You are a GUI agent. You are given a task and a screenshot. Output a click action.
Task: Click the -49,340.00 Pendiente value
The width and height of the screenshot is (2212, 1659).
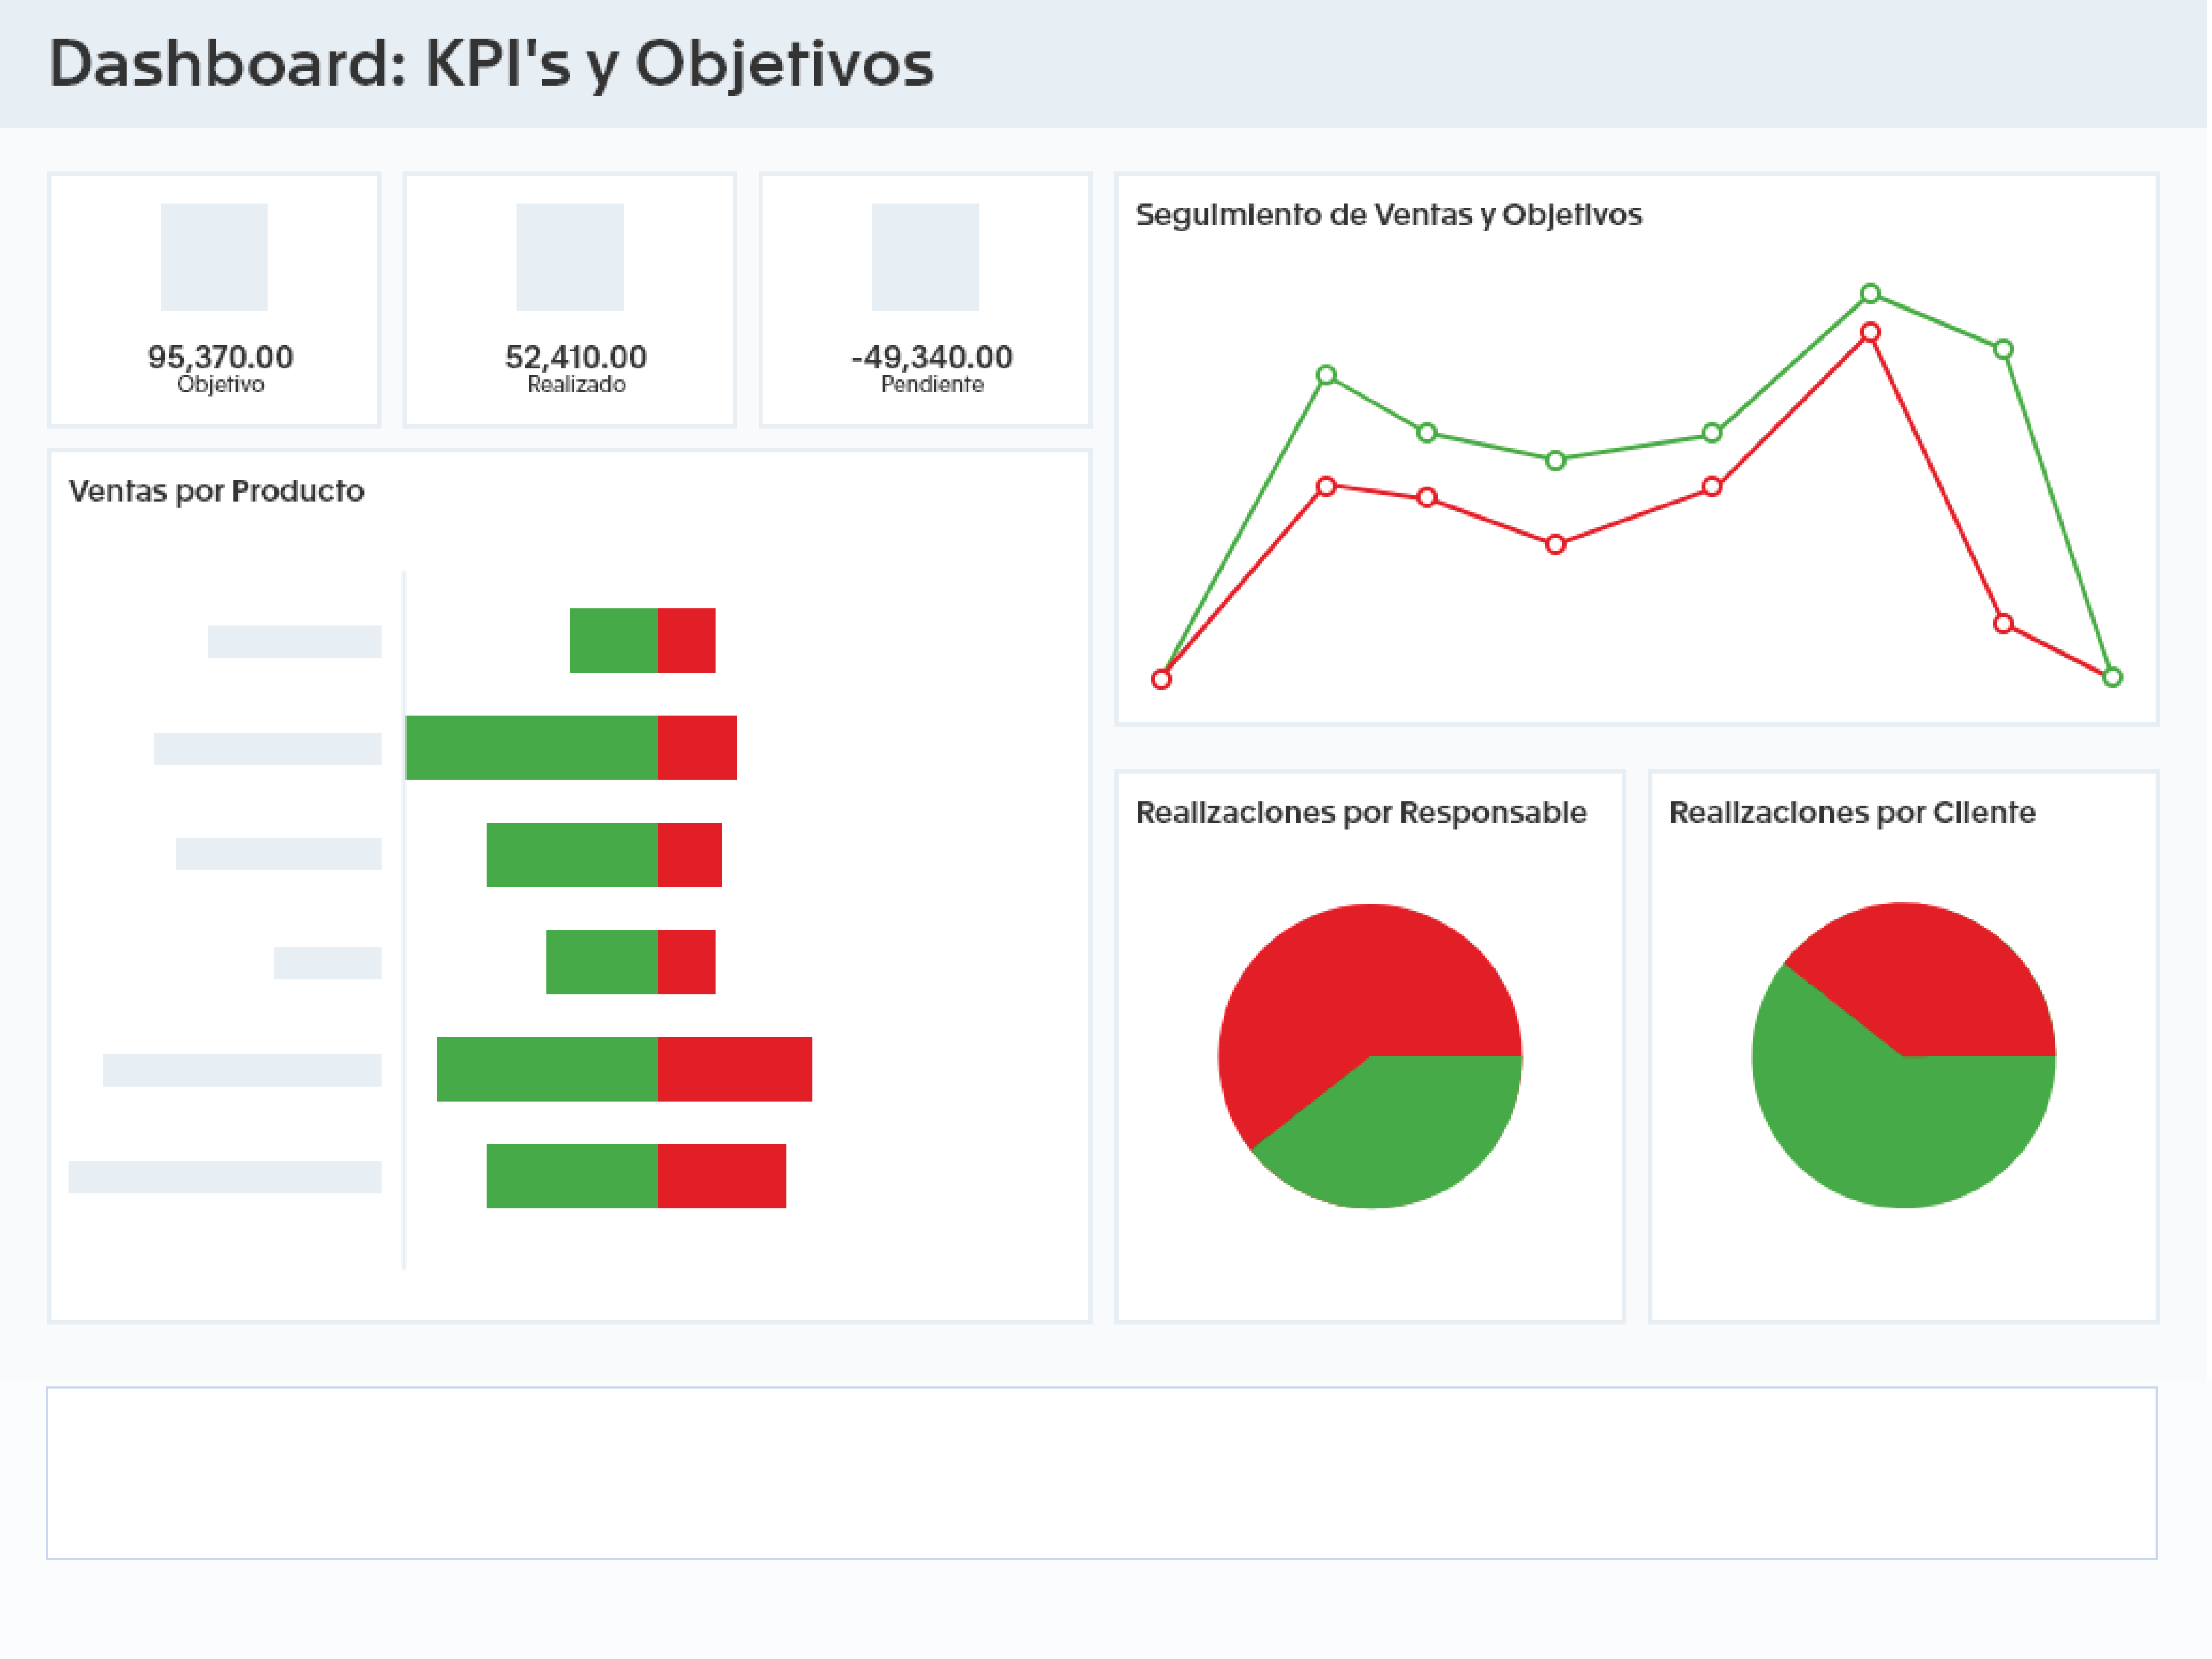tap(931, 356)
